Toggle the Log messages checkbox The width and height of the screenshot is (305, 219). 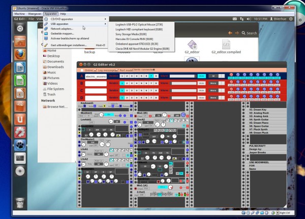[96, 70]
